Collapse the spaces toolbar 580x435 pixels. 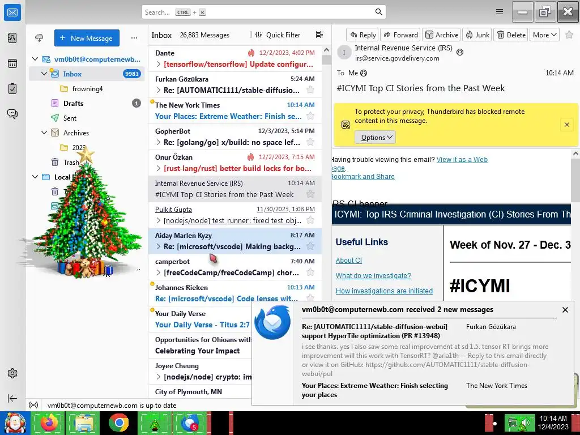pos(12,398)
